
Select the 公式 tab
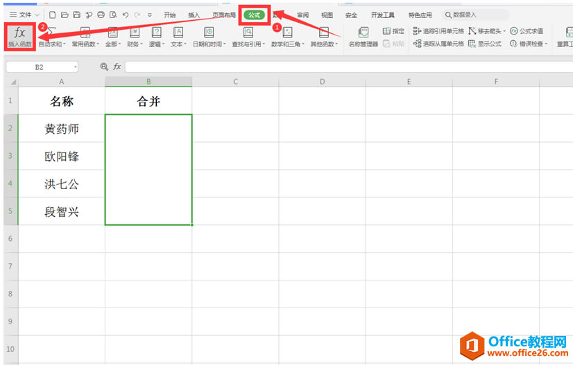point(255,15)
